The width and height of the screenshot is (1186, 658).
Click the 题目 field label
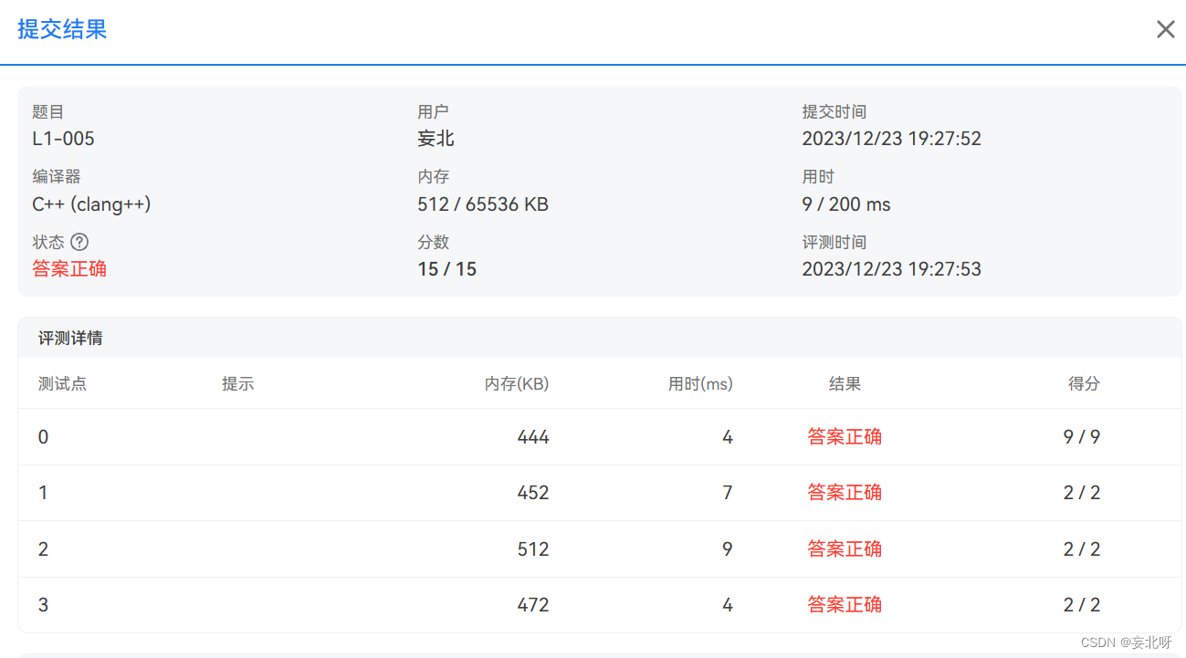(48, 112)
